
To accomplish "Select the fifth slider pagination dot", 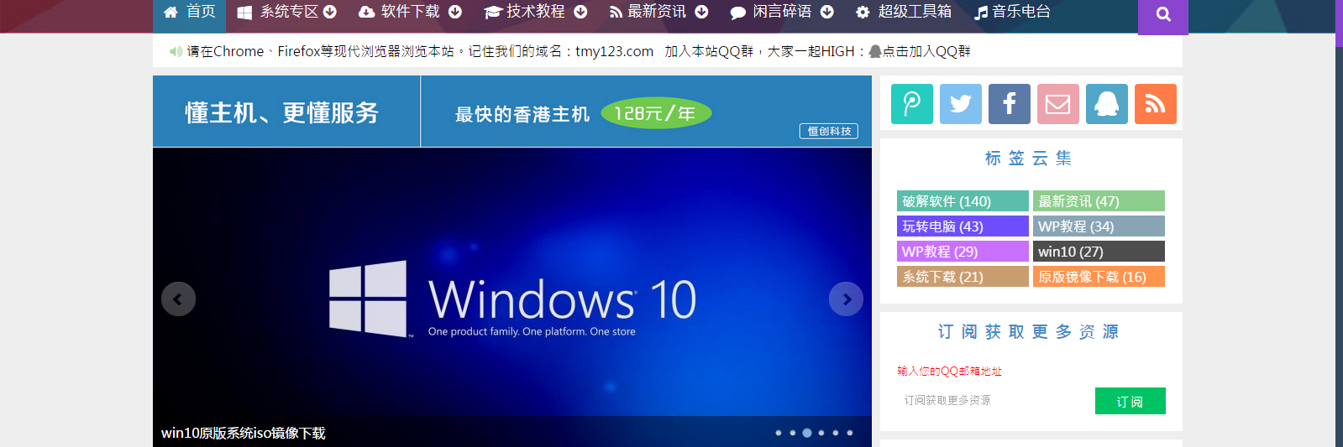I will [x=836, y=433].
